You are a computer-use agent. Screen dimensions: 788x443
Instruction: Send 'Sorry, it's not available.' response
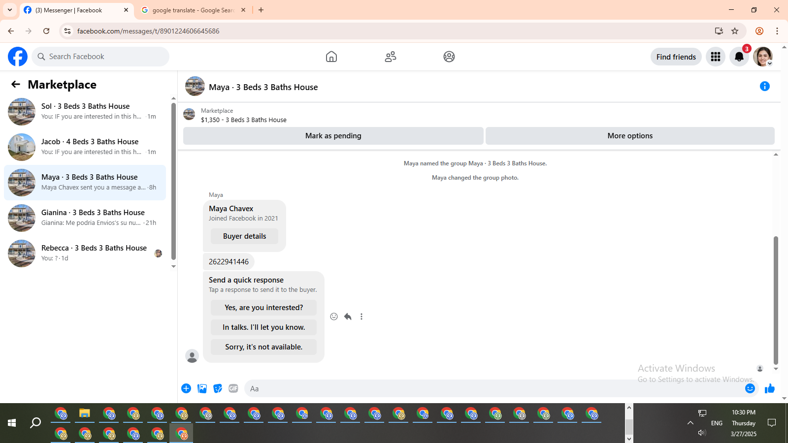264,347
